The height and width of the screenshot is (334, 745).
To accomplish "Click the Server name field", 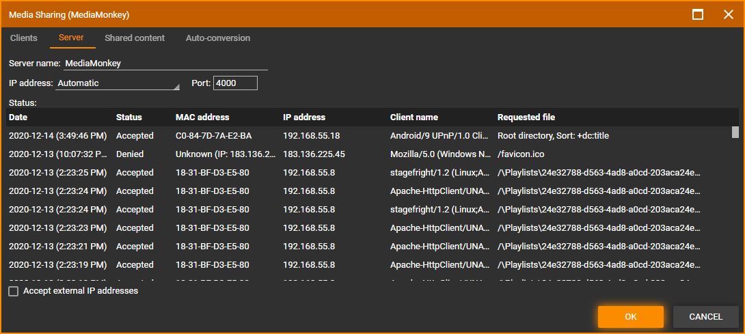I will coord(165,64).
